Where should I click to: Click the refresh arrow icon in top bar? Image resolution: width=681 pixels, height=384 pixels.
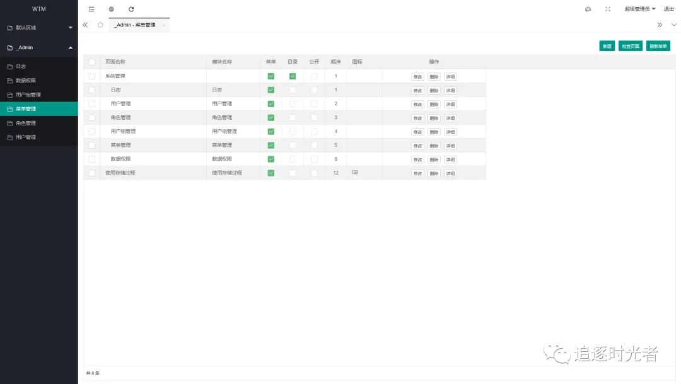click(131, 9)
